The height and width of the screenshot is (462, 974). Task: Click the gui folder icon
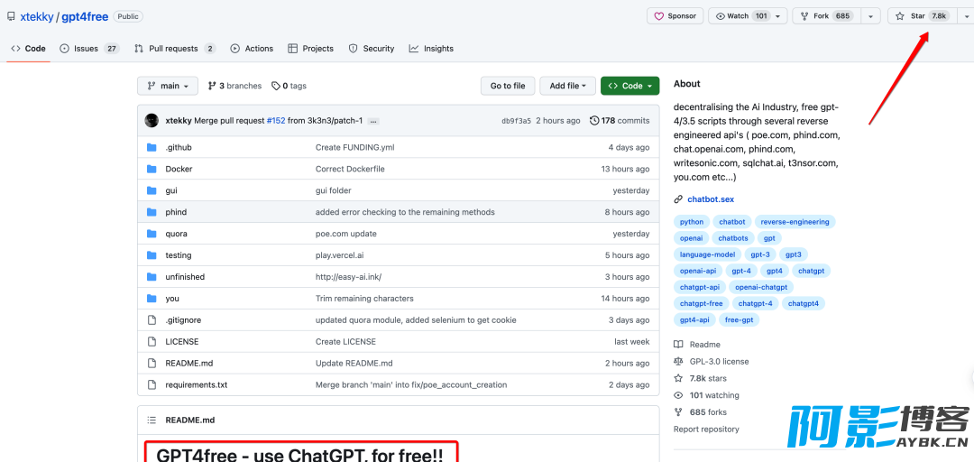pyautogui.click(x=152, y=191)
